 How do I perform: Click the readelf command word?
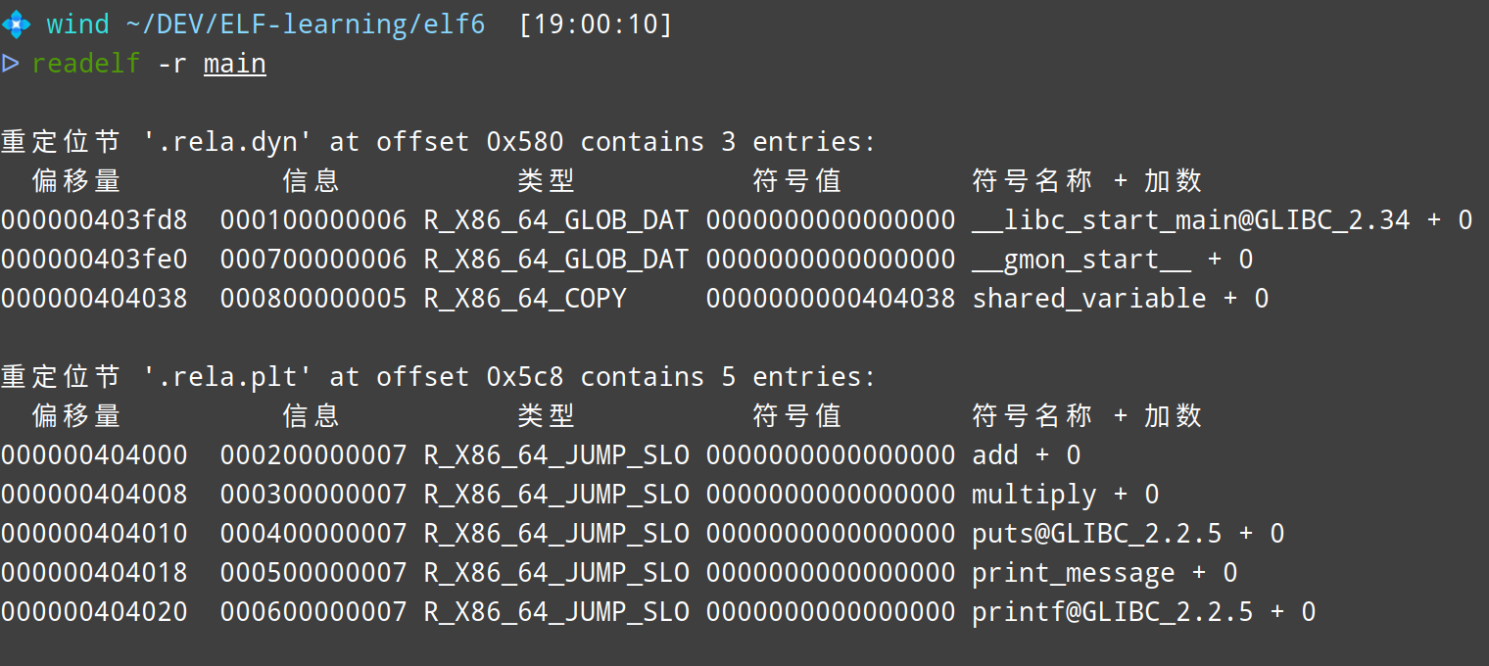coord(86,64)
